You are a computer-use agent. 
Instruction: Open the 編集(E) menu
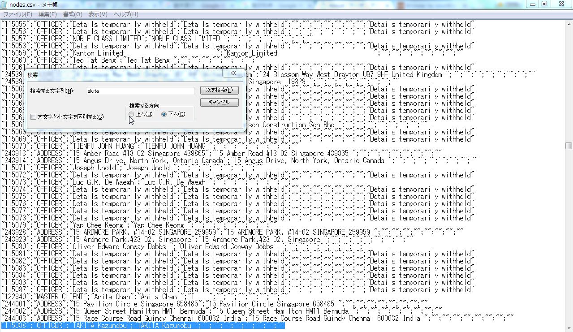point(47,14)
